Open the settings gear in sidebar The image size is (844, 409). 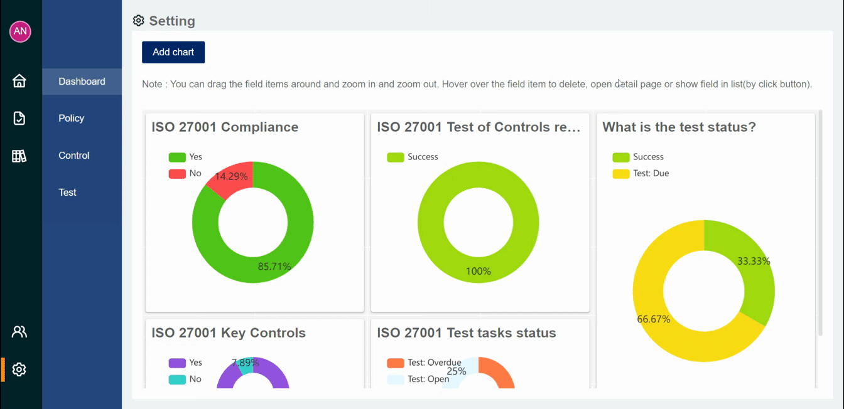pyautogui.click(x=19, y=369)
